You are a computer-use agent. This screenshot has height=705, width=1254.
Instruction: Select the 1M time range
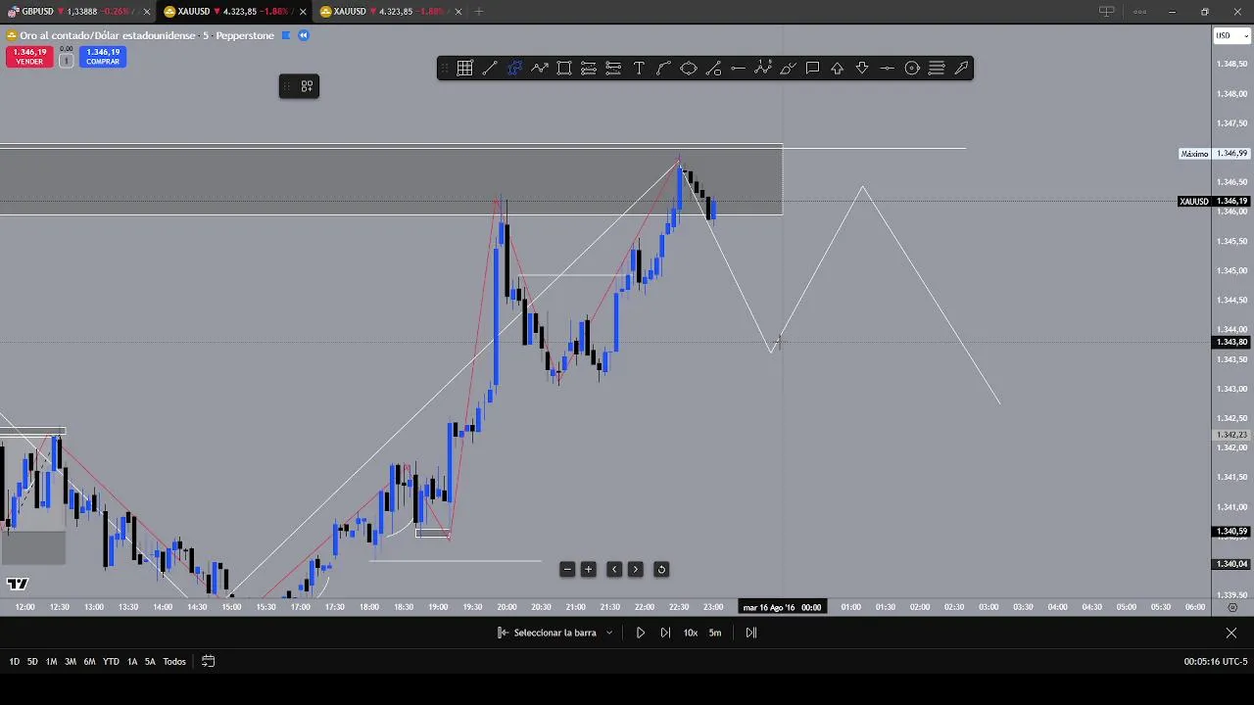[51, 662]
